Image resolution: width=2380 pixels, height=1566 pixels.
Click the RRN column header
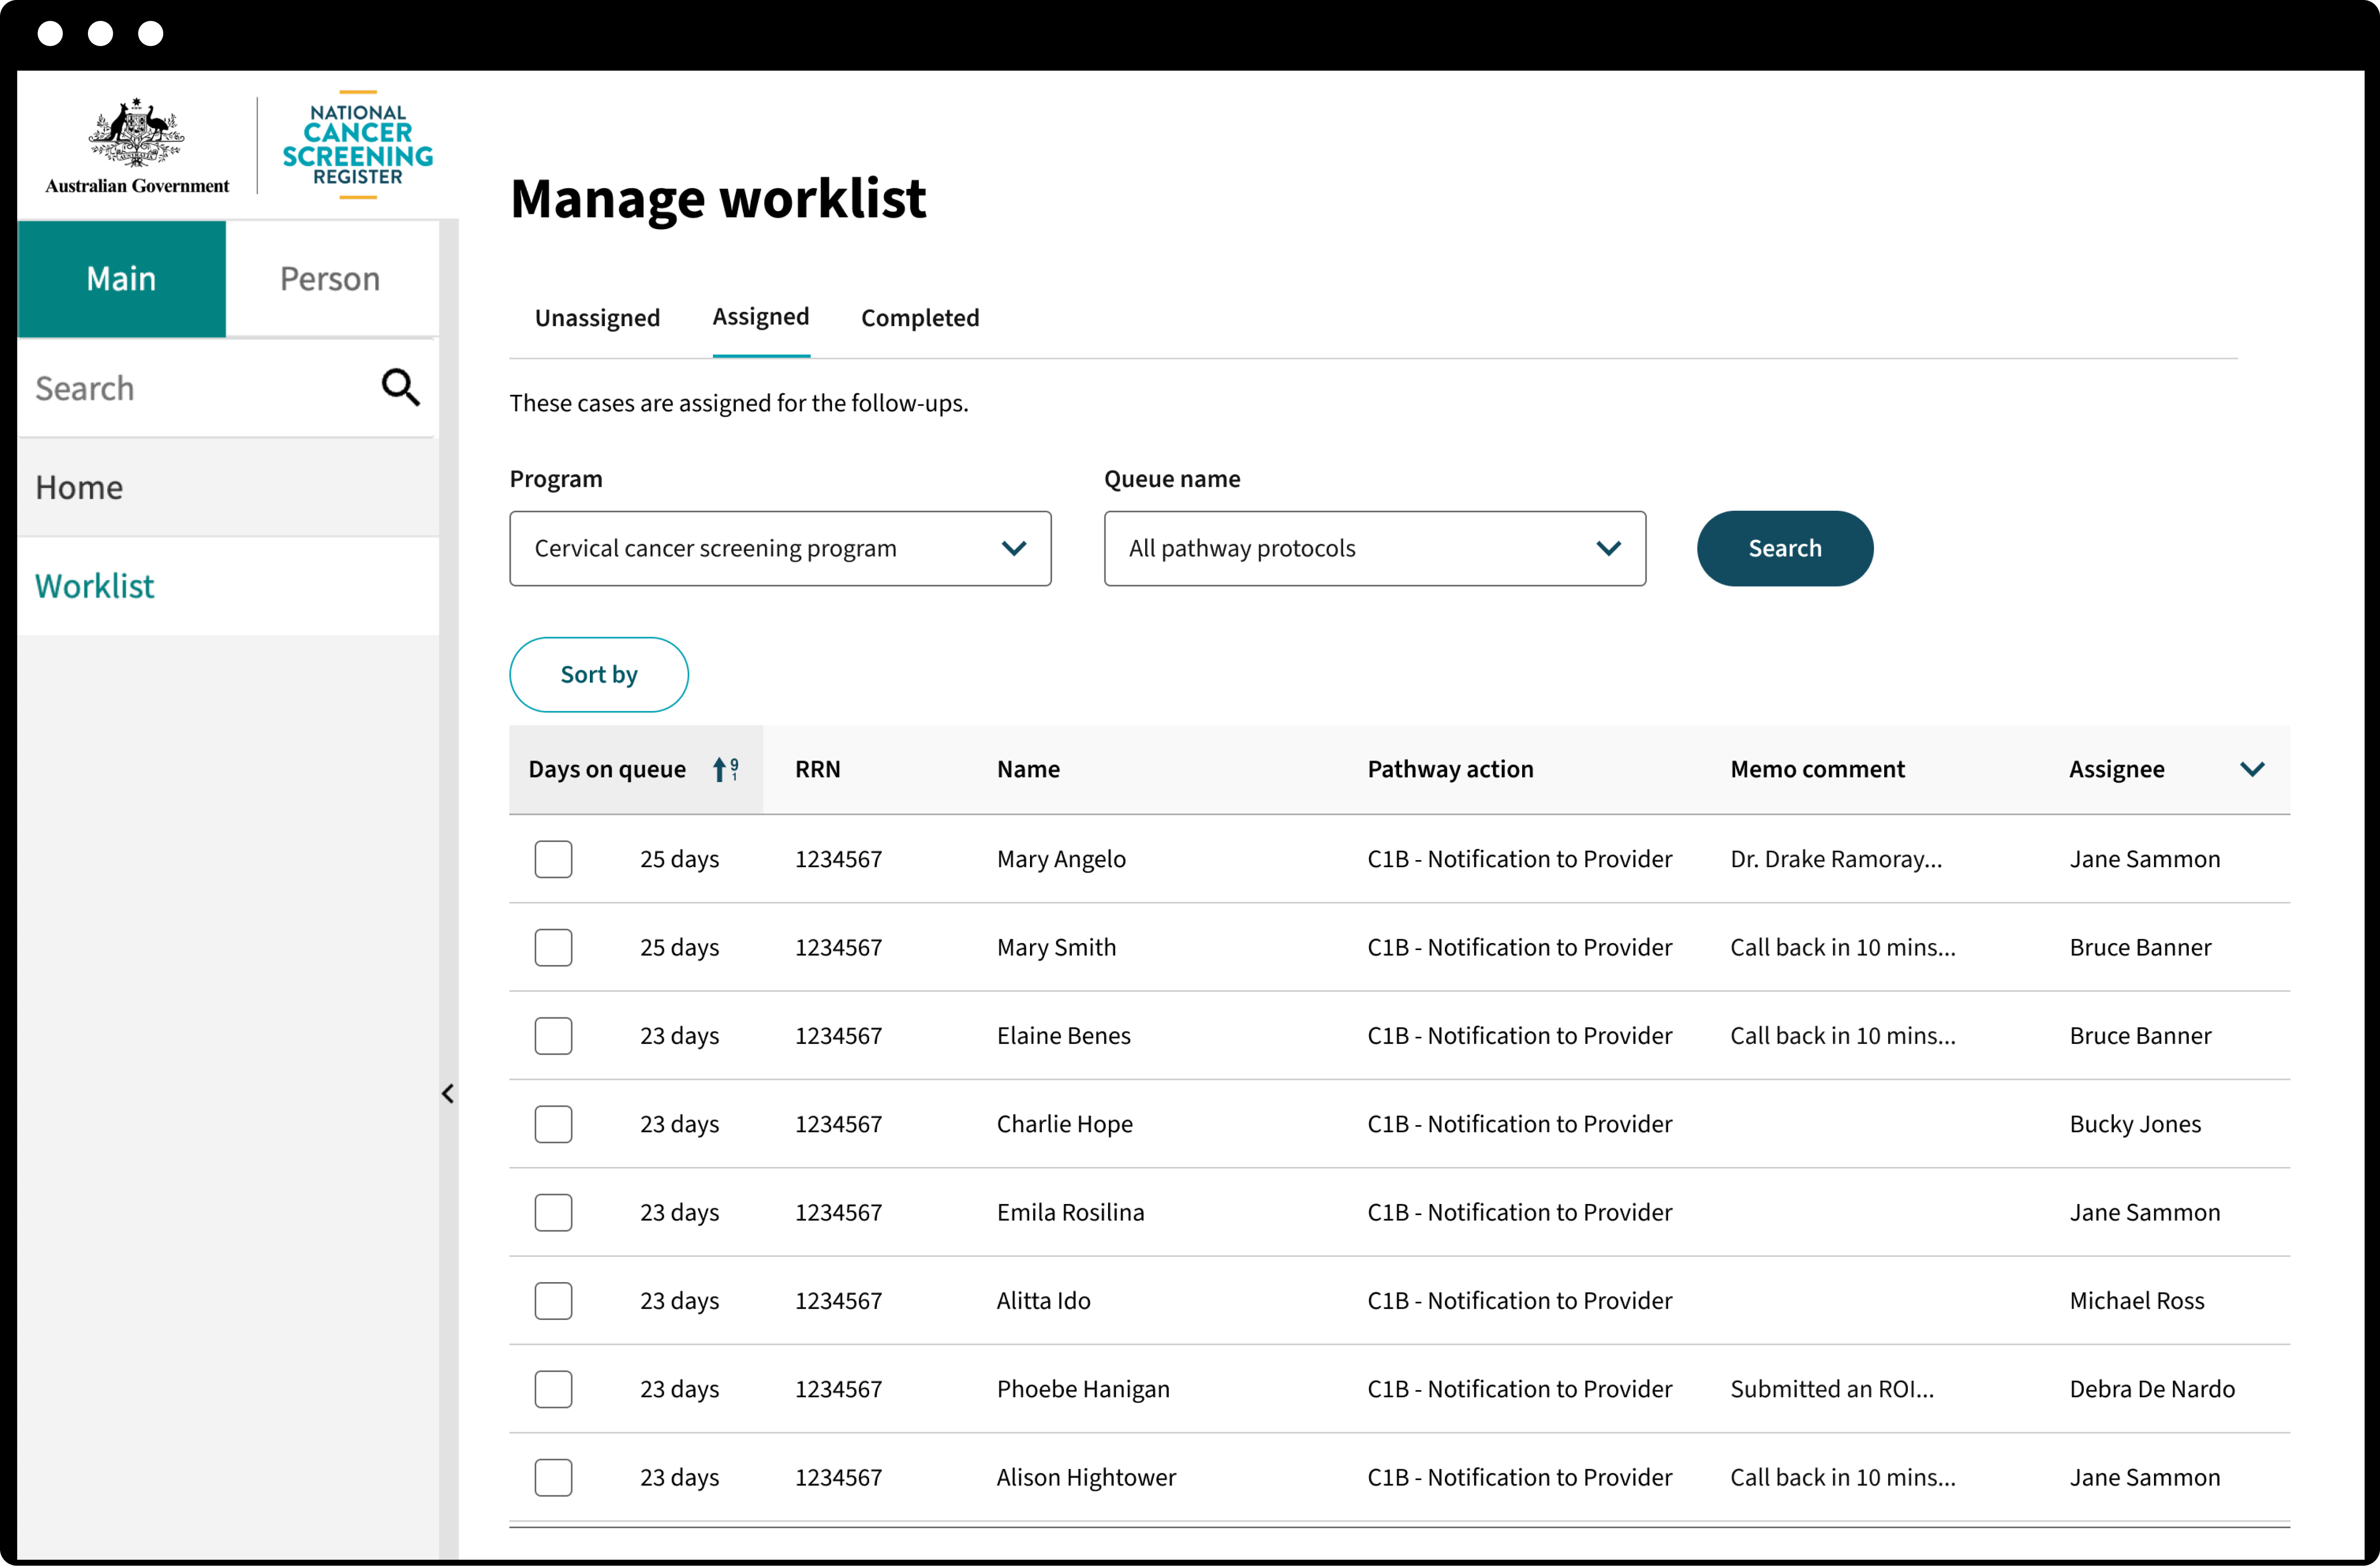click(817, 769)
